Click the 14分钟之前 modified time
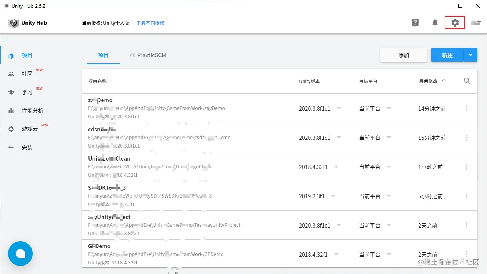Screen dimensions: 487x274 (432, 109)
